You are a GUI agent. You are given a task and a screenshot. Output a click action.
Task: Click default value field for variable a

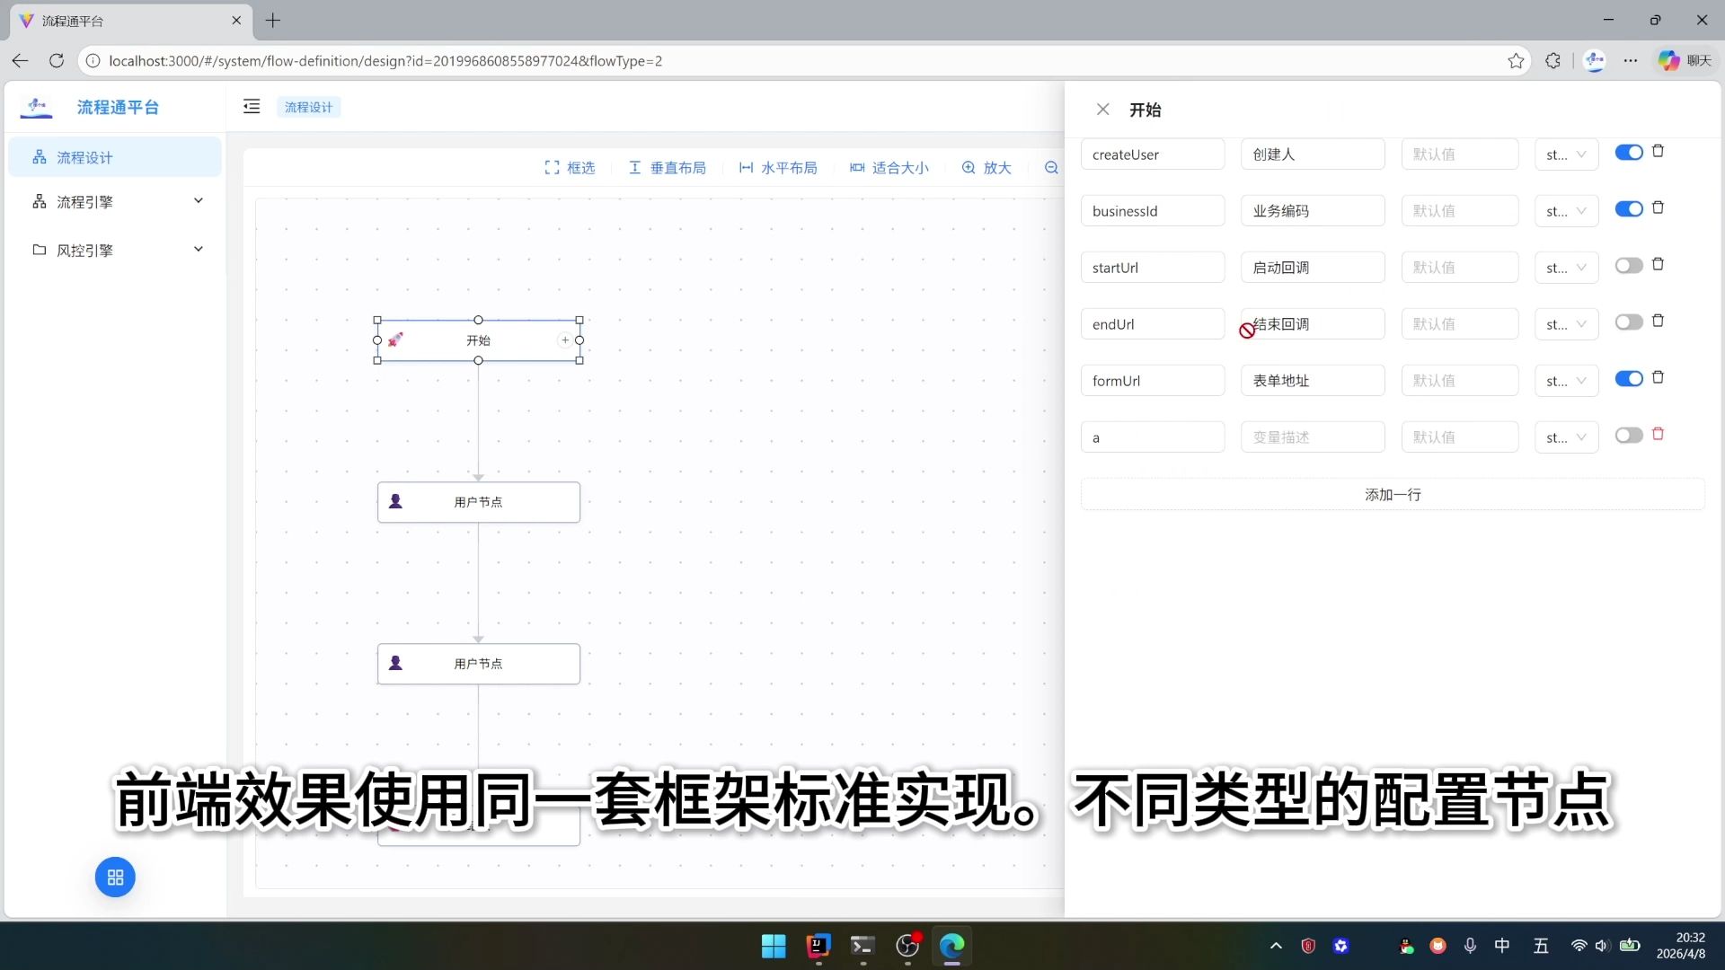1460,437
